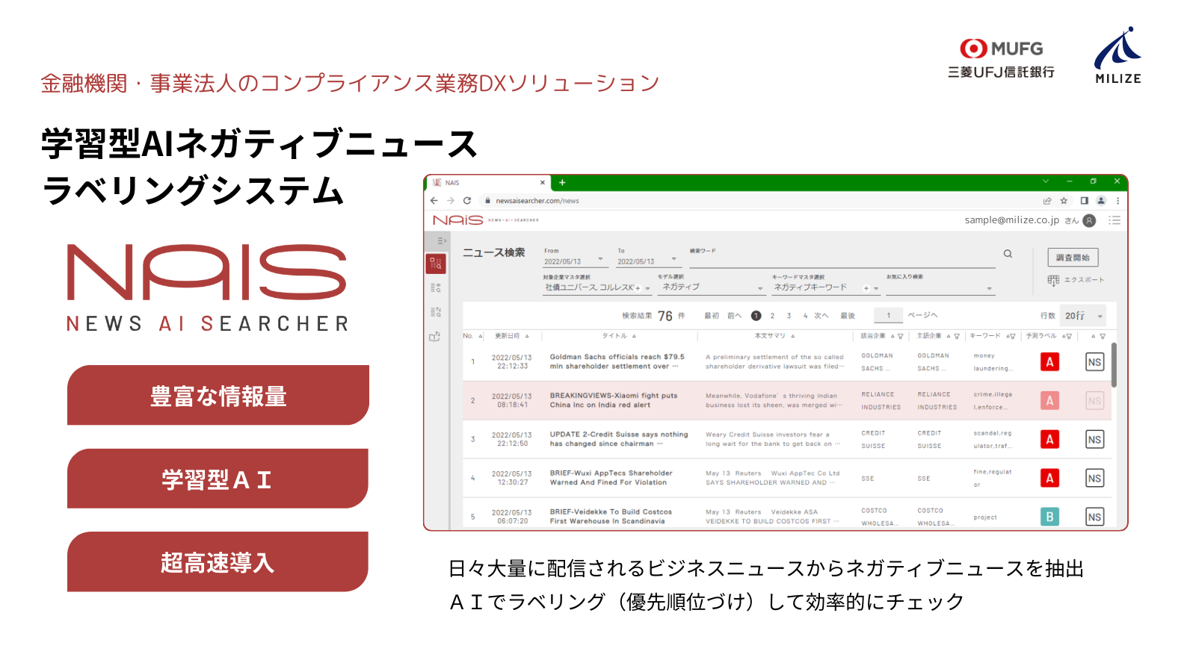
Task: Sort by the 本文サマリ column header
Action: coord(774,336)
